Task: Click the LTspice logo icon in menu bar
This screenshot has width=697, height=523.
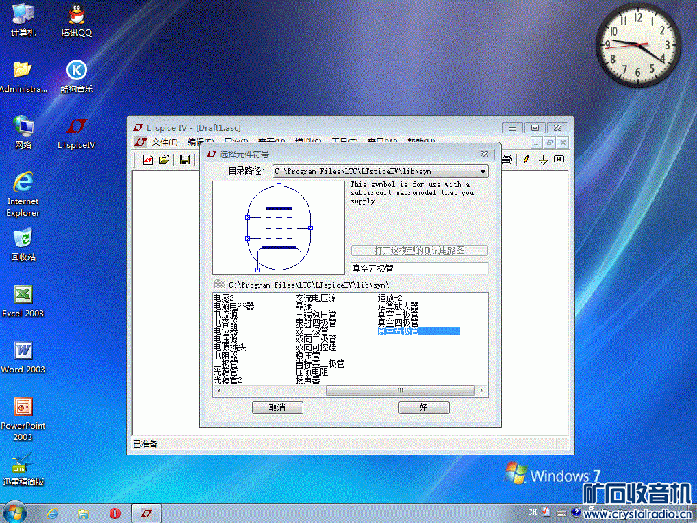Action: (x=140, y=142)
